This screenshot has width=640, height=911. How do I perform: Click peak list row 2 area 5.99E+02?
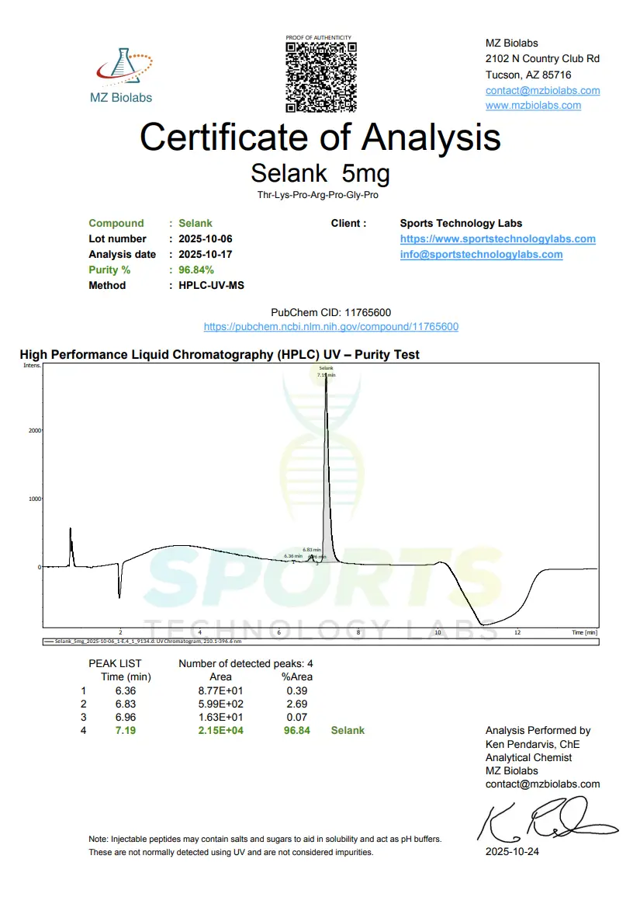(x=220, y=704)
